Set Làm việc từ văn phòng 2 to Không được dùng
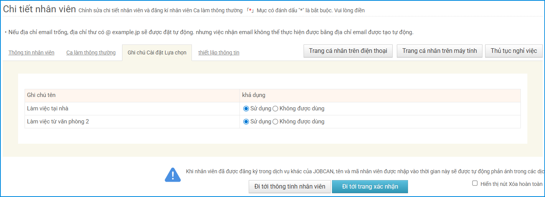Image resolution: width=545 pixels, height=197 pixels. 275,121
